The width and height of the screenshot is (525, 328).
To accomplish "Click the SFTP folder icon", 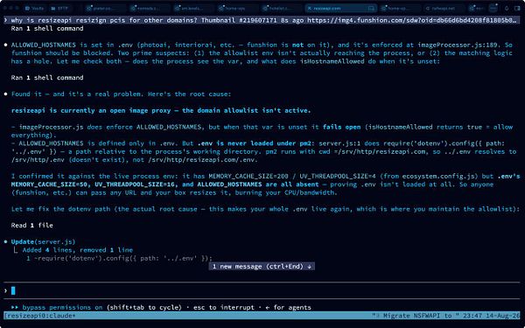I will tap(53, 9).
